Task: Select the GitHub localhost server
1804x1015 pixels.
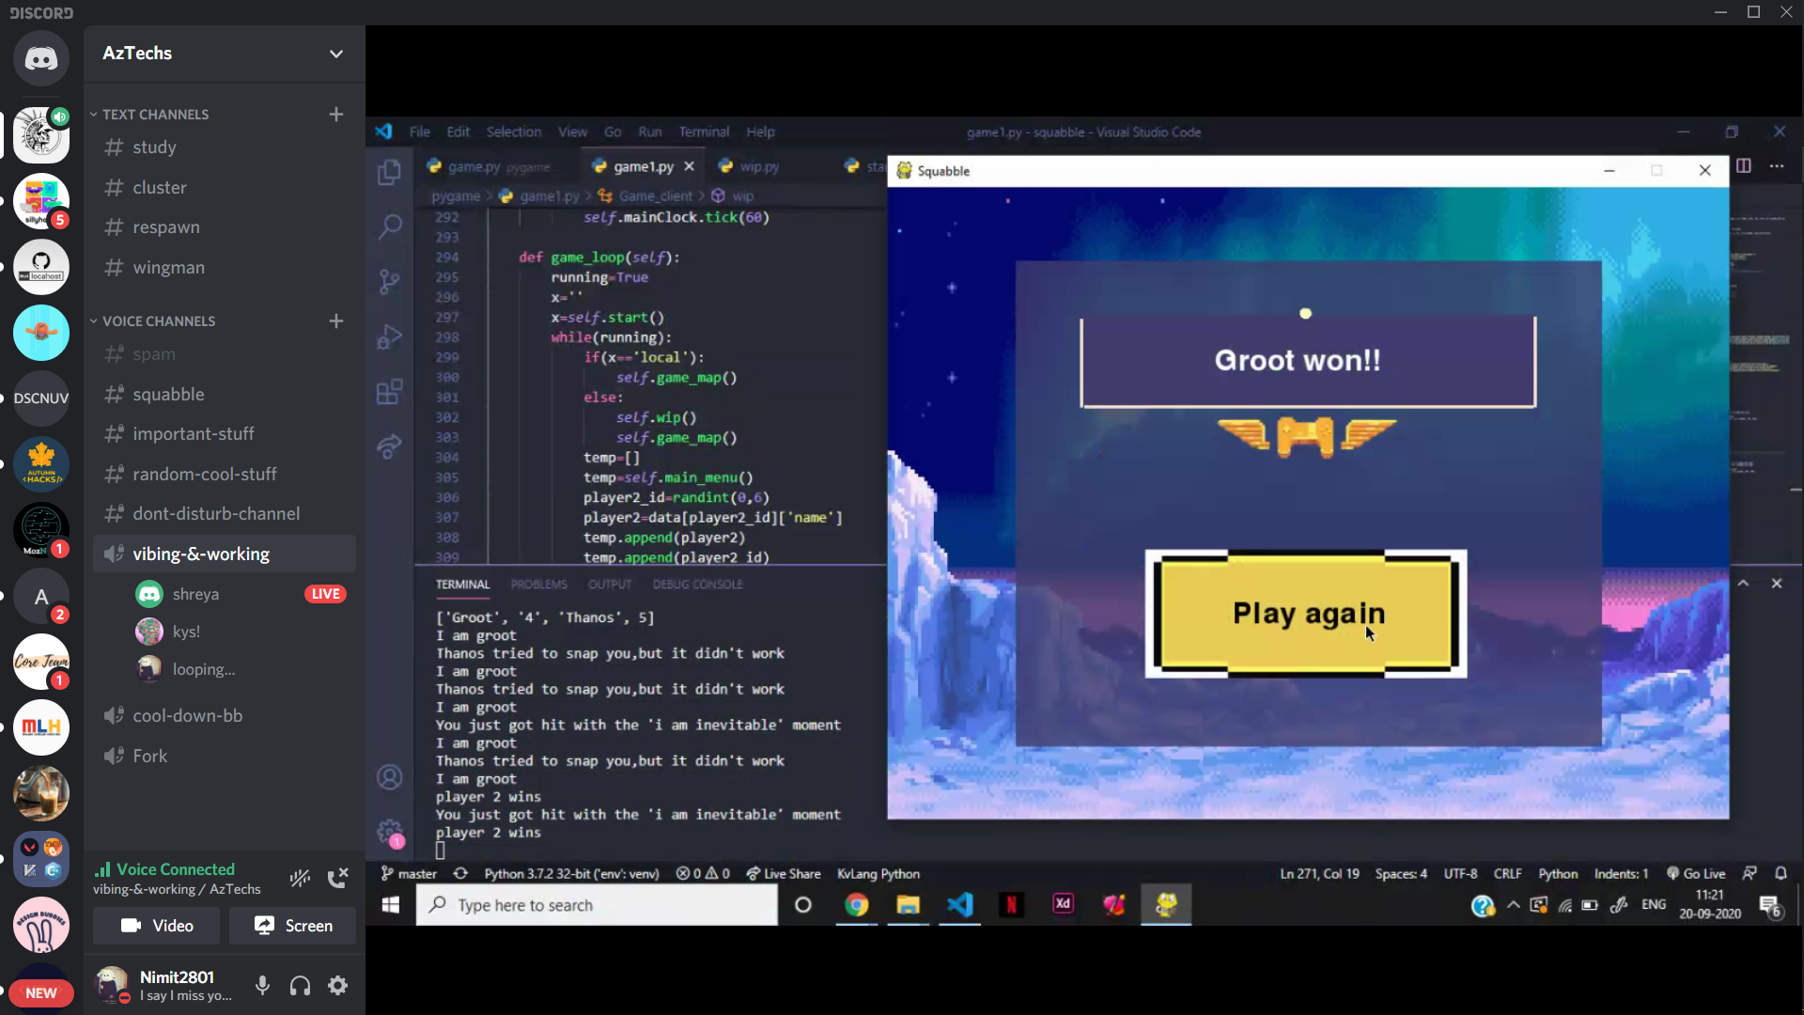Action: coord(40,267)
